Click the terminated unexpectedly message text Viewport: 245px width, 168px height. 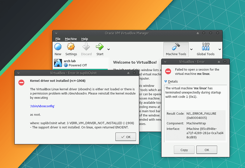[193, 92]
